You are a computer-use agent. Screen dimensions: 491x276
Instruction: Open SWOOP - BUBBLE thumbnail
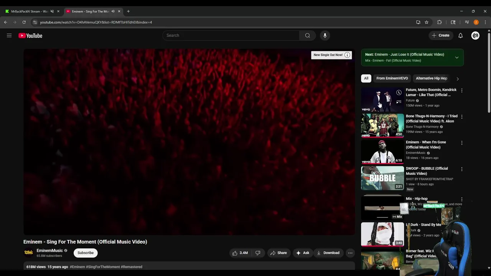(x=382, y=178)
